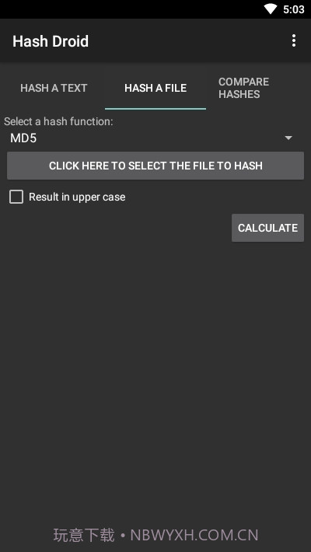Click the dark action bar next to Hash Droid

click(187, 41)
